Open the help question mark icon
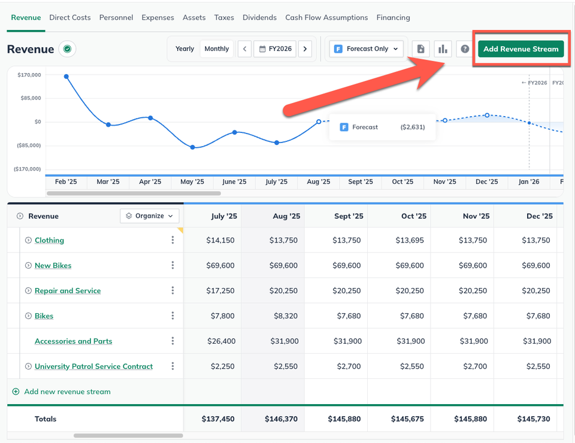Image resolution: width=575 pixels, height=443 pixels. pyautogui.click(x=465, y=48)
